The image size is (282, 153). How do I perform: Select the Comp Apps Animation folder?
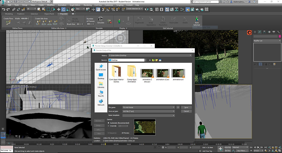coord(132,74)
